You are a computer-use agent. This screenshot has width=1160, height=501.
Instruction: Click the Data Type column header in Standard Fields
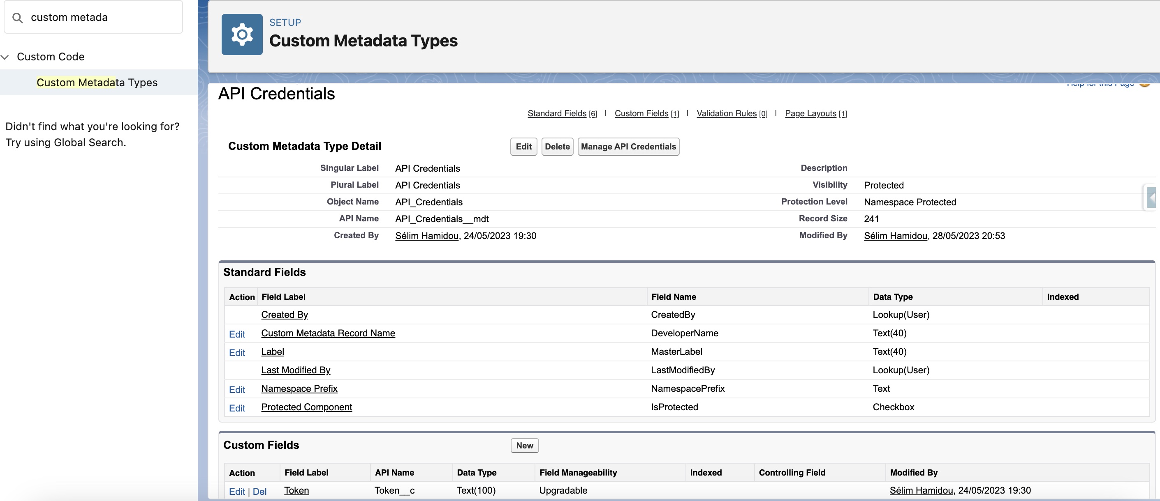pos(893,297)
